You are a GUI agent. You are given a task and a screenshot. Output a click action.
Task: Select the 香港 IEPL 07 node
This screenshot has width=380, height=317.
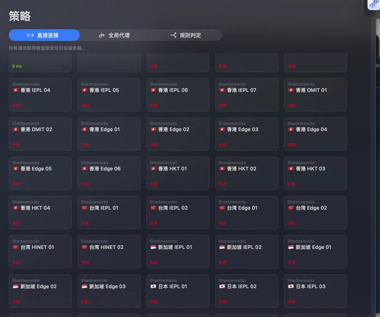(x=246, y=95)
